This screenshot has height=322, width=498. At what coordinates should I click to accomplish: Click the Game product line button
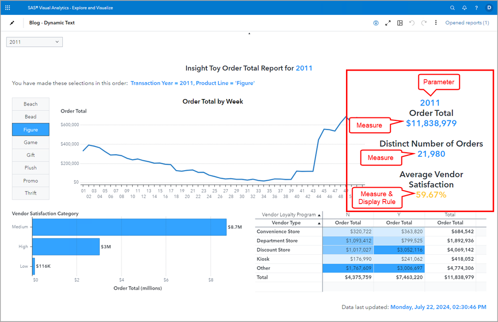31,142
